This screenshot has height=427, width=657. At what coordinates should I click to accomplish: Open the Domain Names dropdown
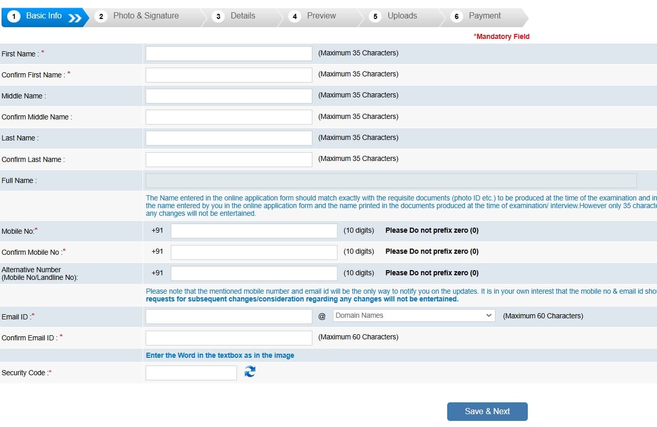414,316
